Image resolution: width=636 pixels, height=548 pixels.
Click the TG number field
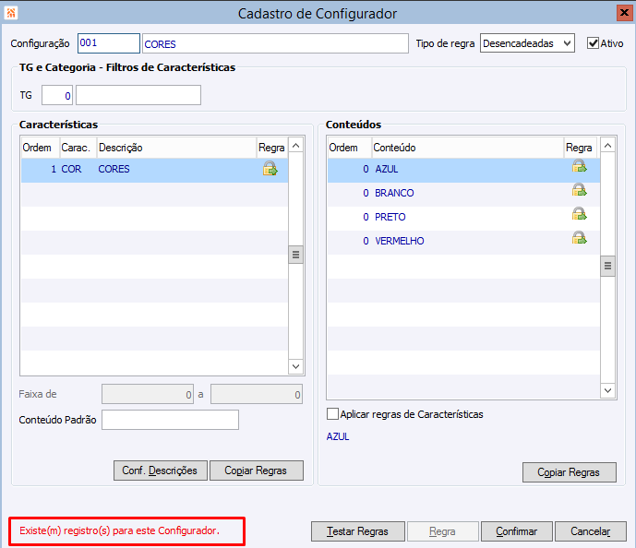point(57,95)
